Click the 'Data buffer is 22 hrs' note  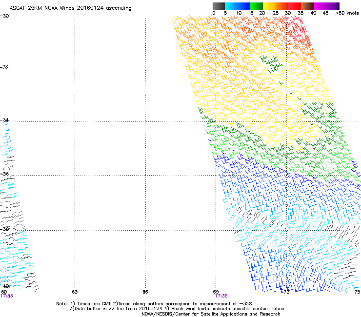pos(177,309)
